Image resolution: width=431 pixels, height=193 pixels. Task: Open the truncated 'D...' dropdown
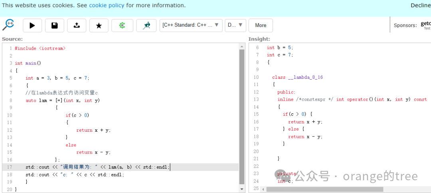(235, 25)
